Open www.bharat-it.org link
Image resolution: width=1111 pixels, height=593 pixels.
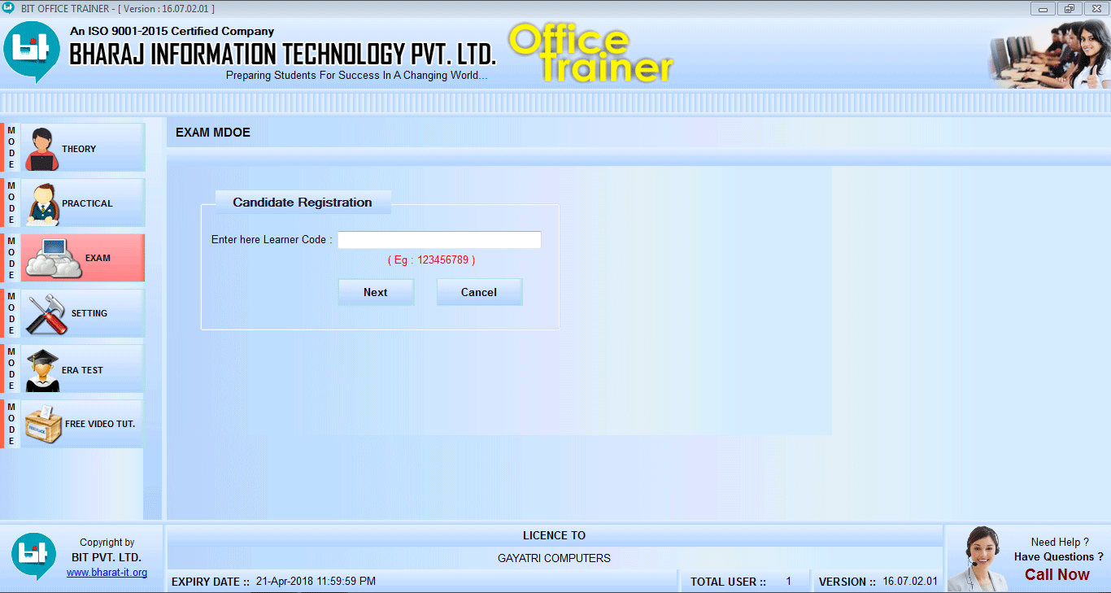point(107,573)
